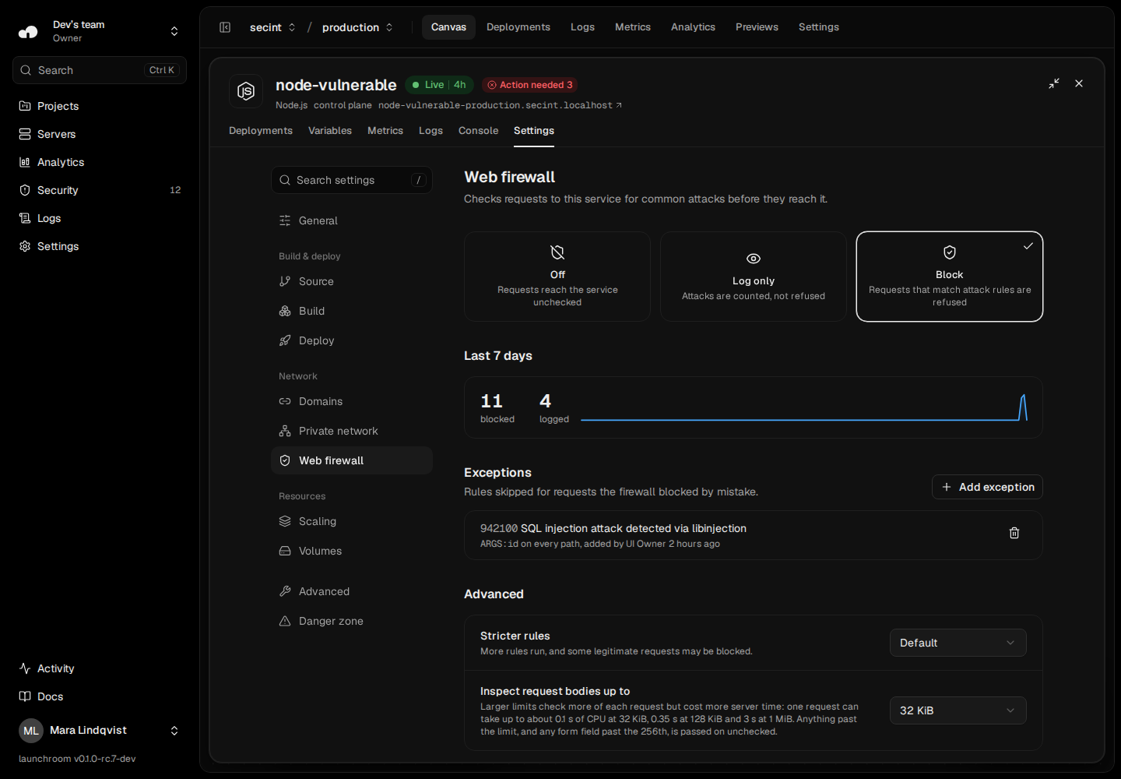Open the production environment selector
This screenshot has height=779, width=1121.
[x=357, y=27]
